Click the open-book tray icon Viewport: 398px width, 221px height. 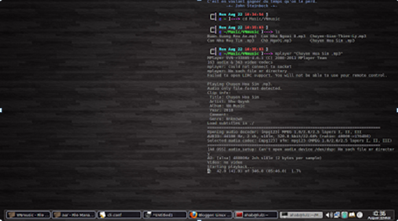352,215
